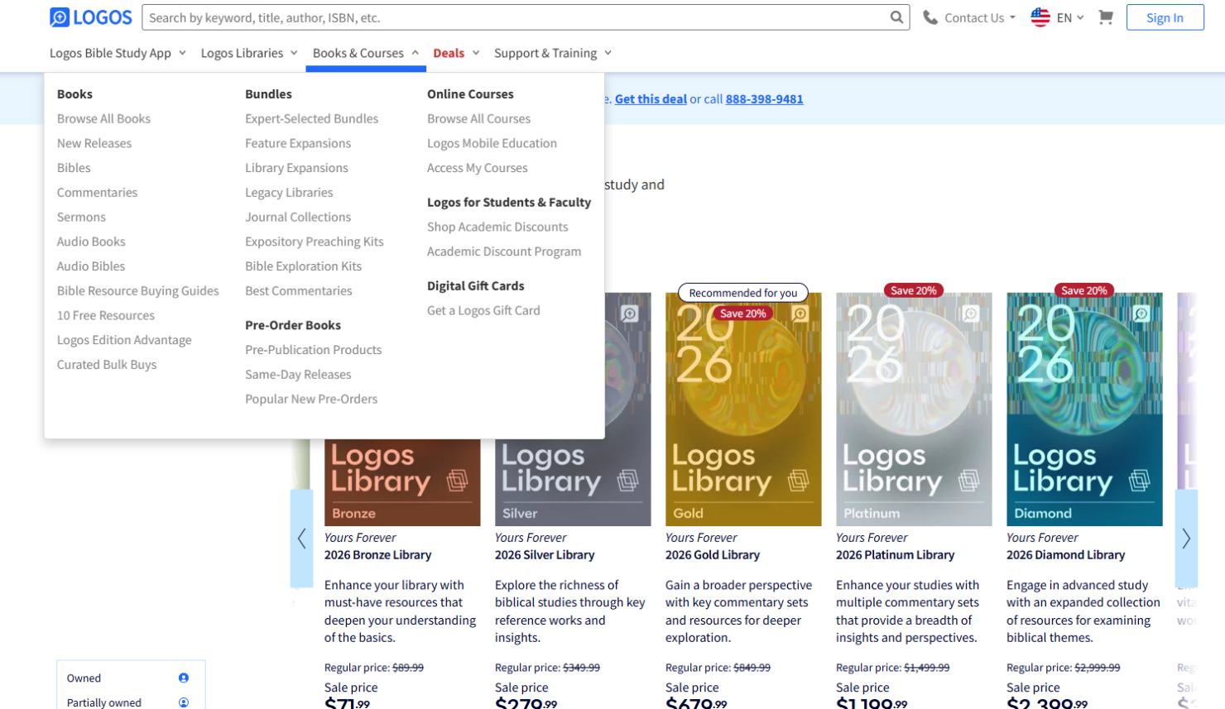Expand the Support & Training menu
This screenshot has height=709, width=1225.
tap(546, 52)
